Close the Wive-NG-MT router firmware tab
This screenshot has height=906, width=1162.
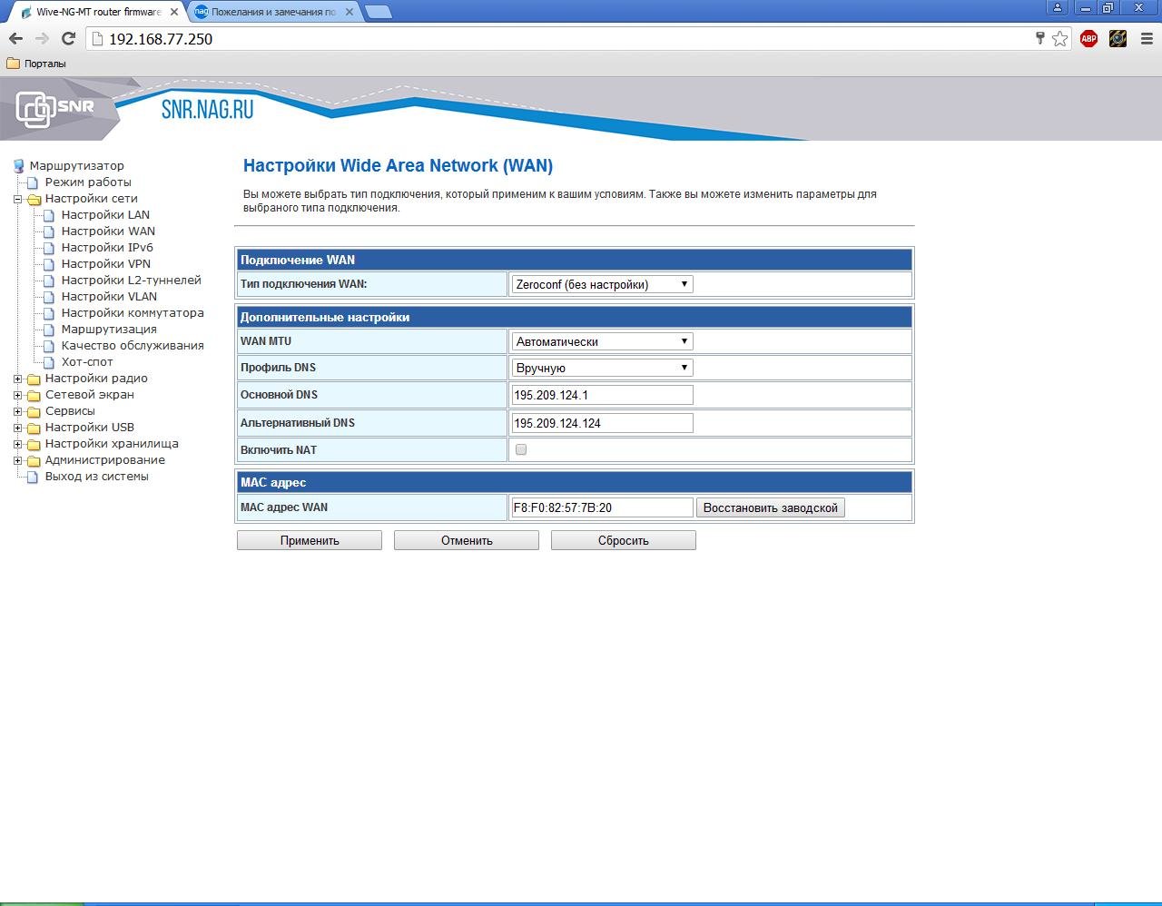tap(174, 12)
